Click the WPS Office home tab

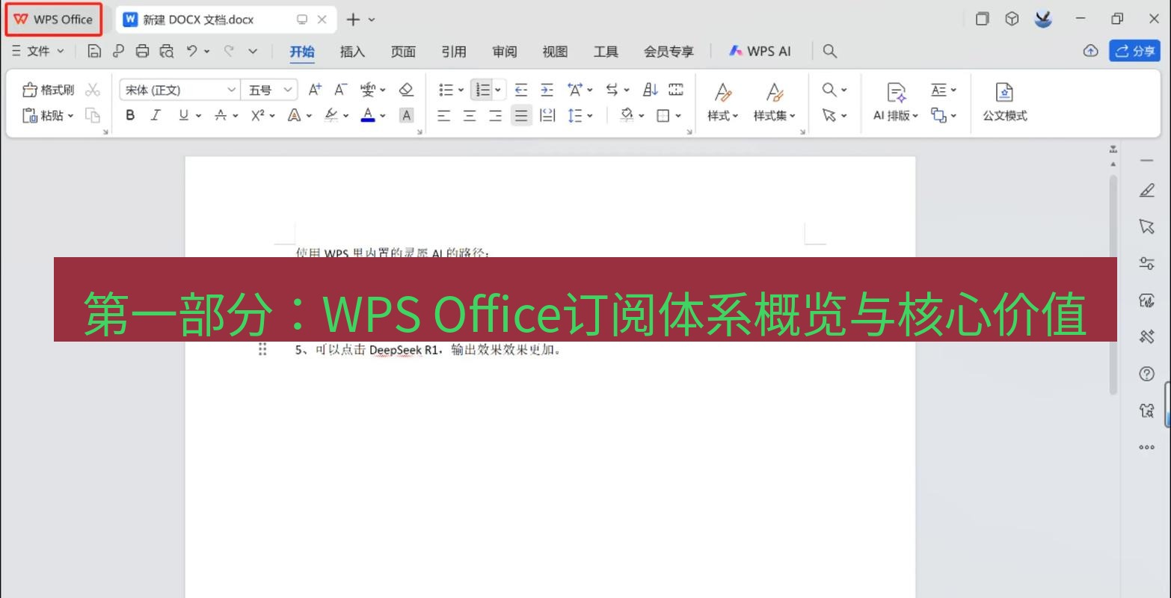[x=54, y=19]
